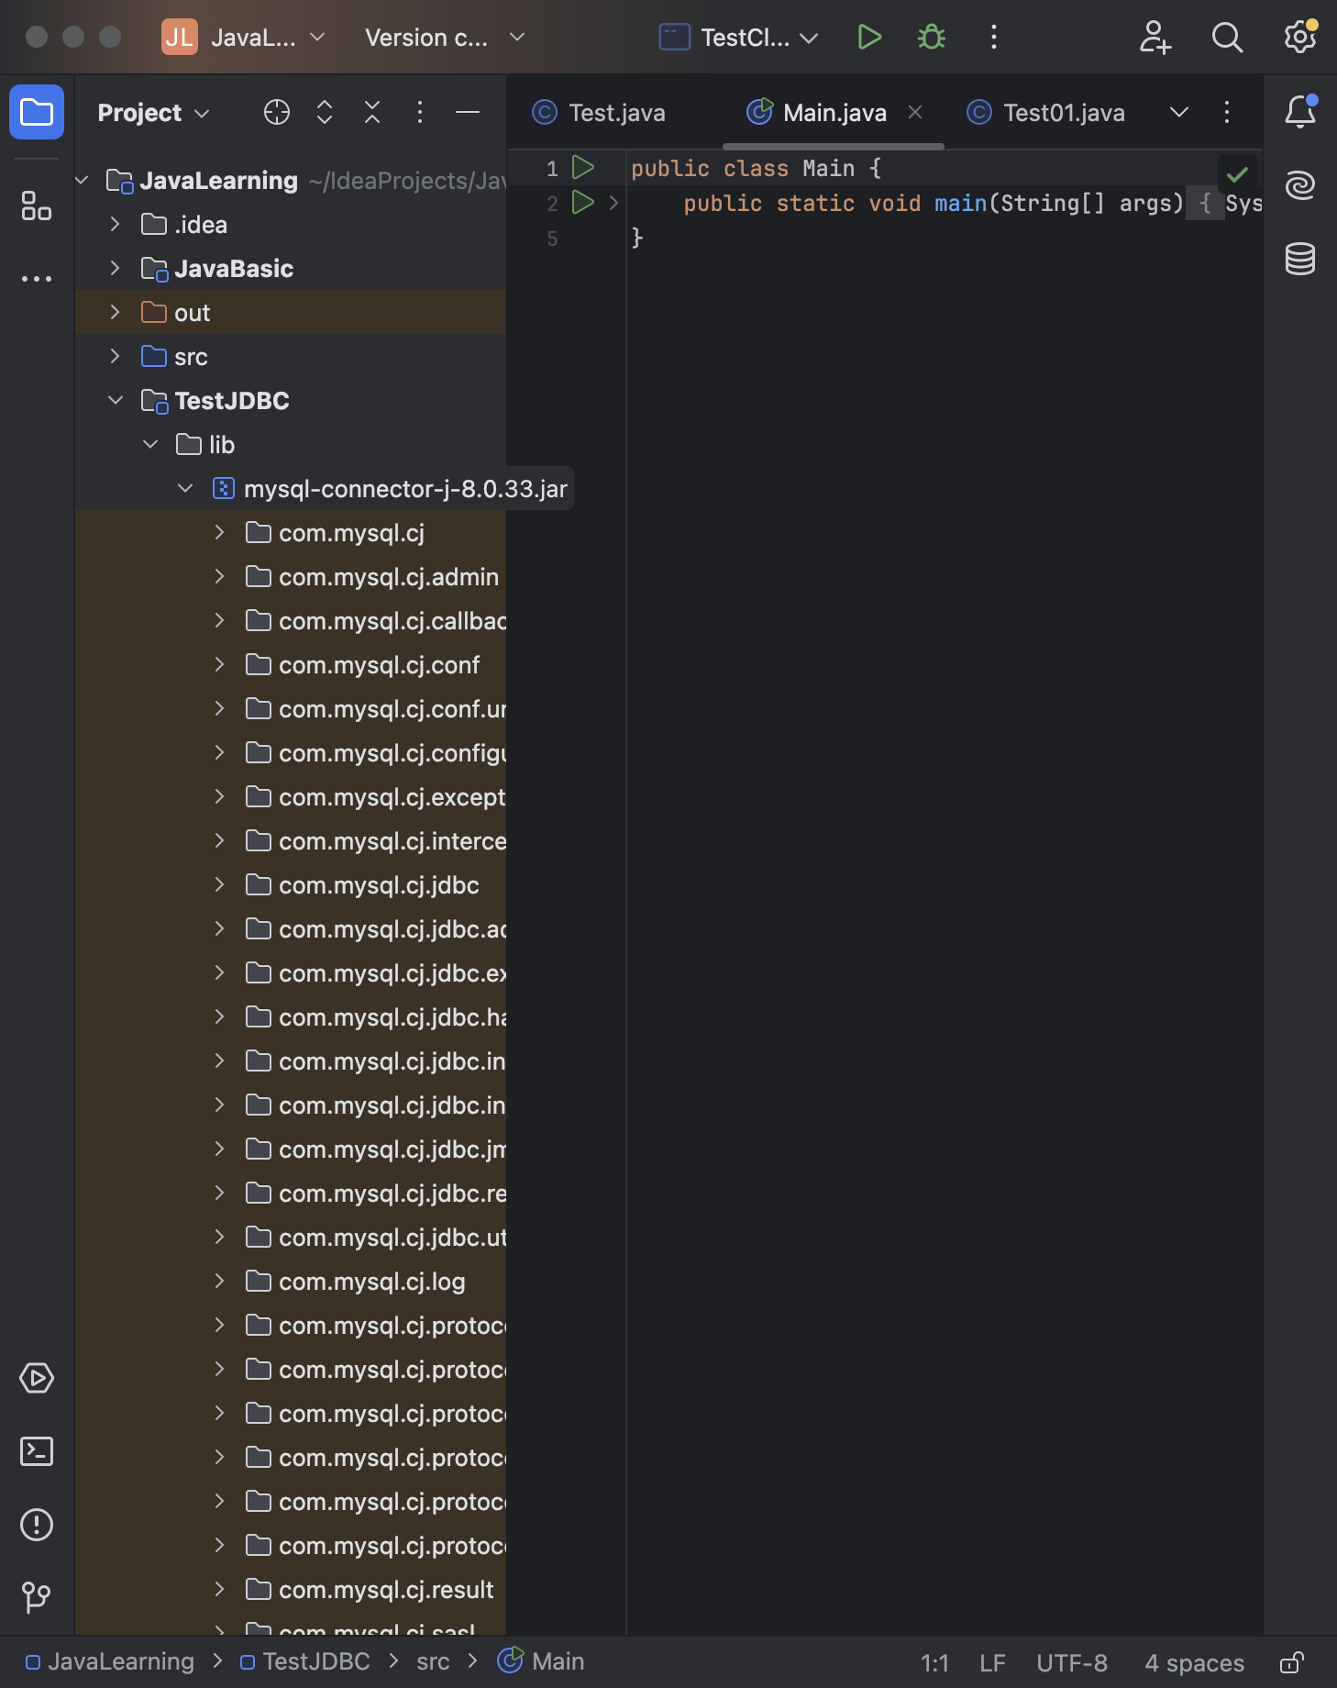Image resolution: width=1337 pixels, height=1688 pixels.
Task: Select the com.mysql.cj.jdbc package
Action: (379, 885)
